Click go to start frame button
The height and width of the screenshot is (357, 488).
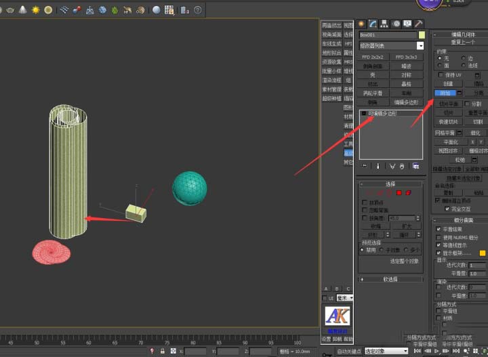418,351
